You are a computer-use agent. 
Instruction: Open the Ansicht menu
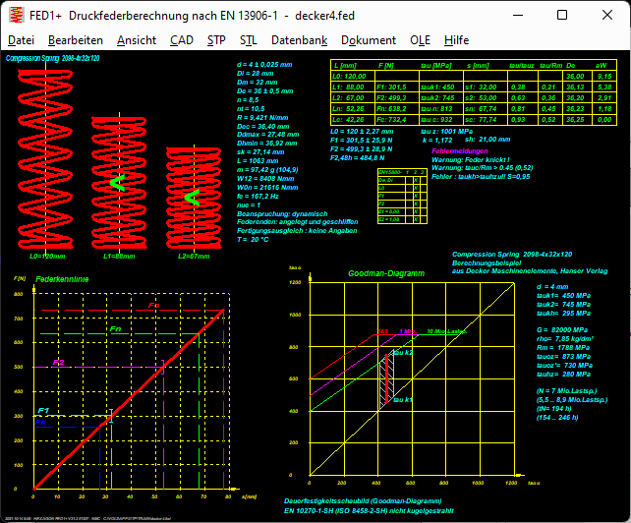point(136,40)
